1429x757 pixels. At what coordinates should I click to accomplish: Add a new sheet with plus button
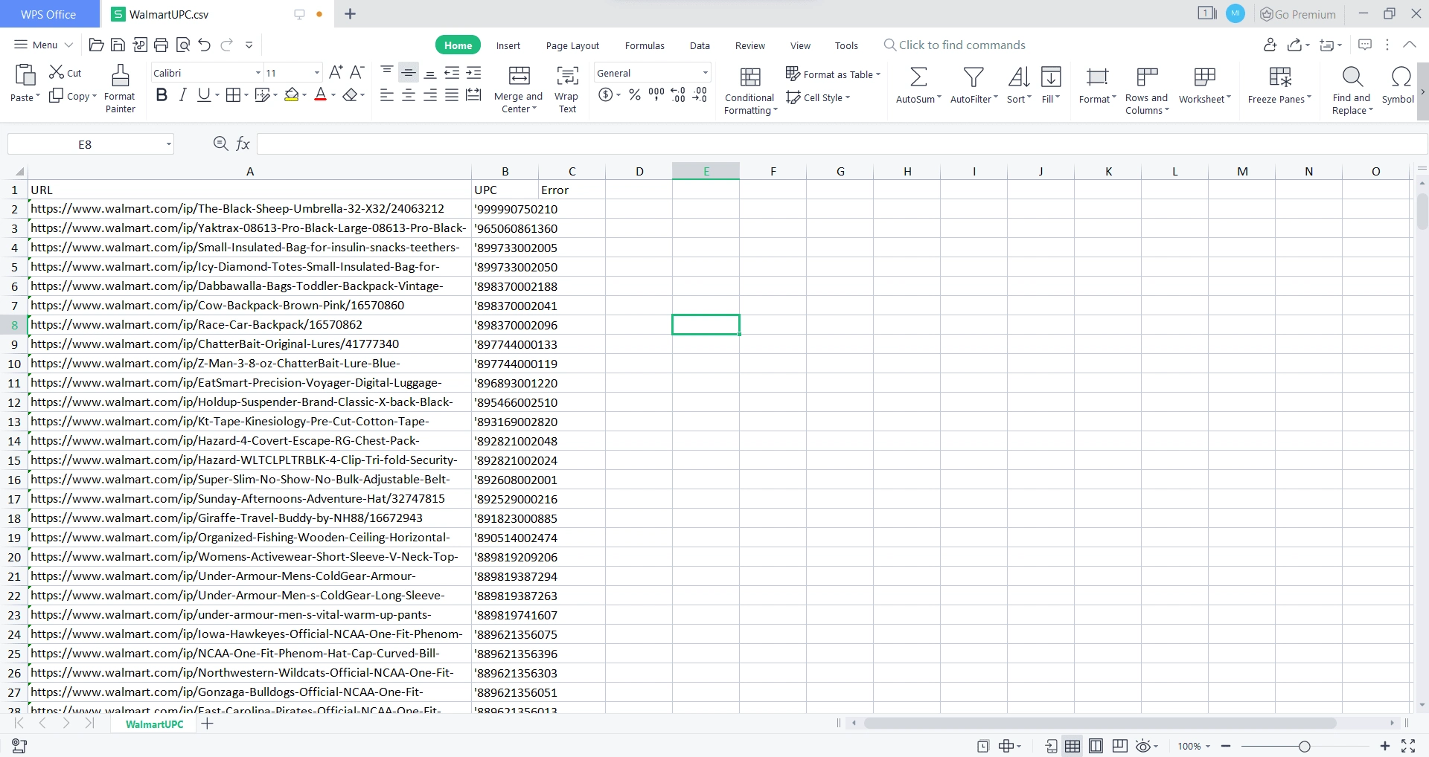(208, 724)
